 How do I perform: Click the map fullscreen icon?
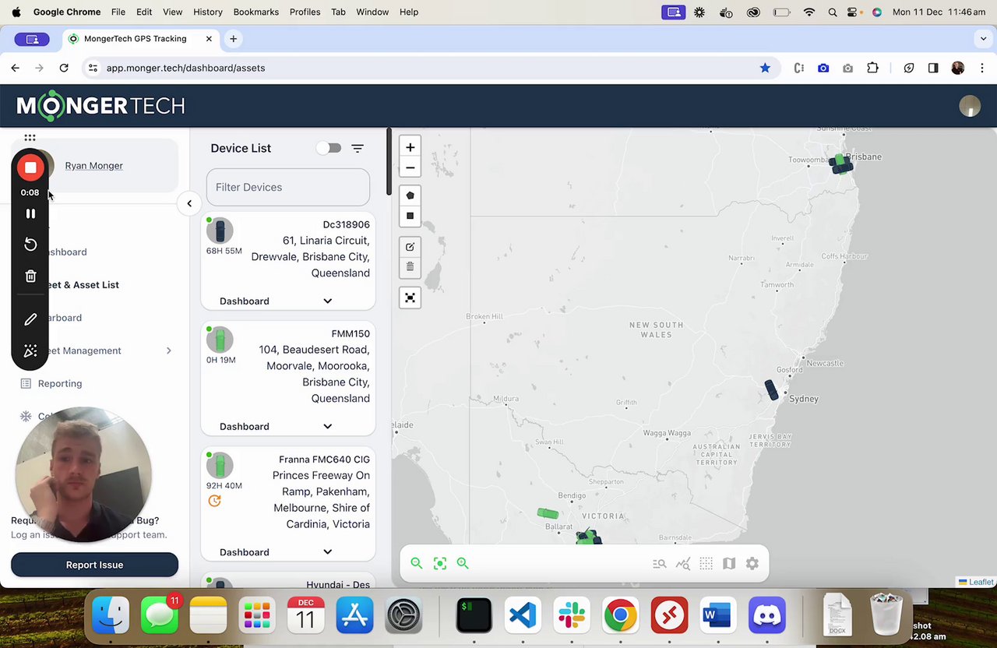coord(410,298)
